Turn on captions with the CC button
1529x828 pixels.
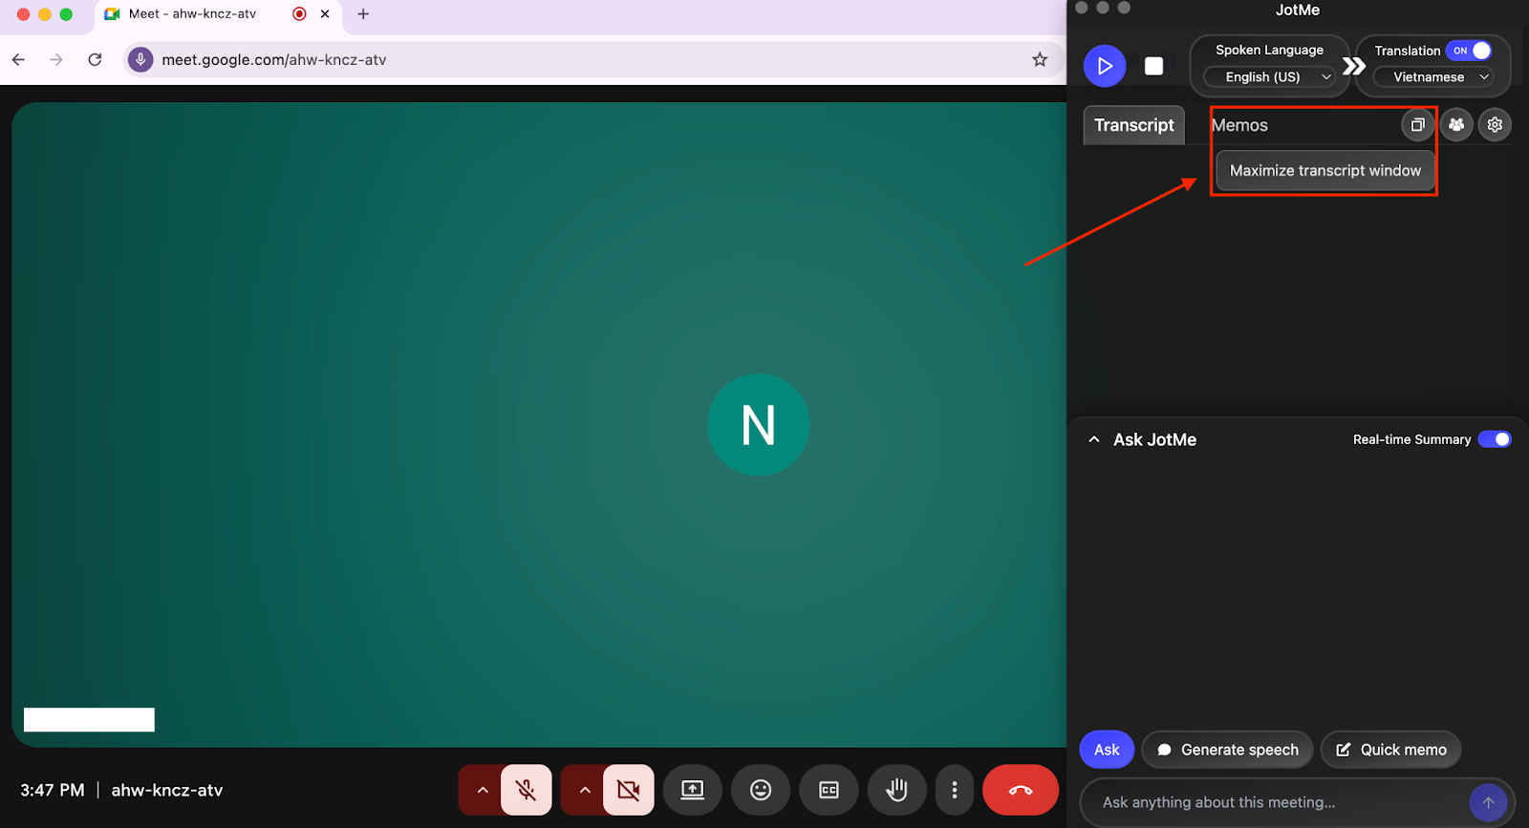click(829, 790)
